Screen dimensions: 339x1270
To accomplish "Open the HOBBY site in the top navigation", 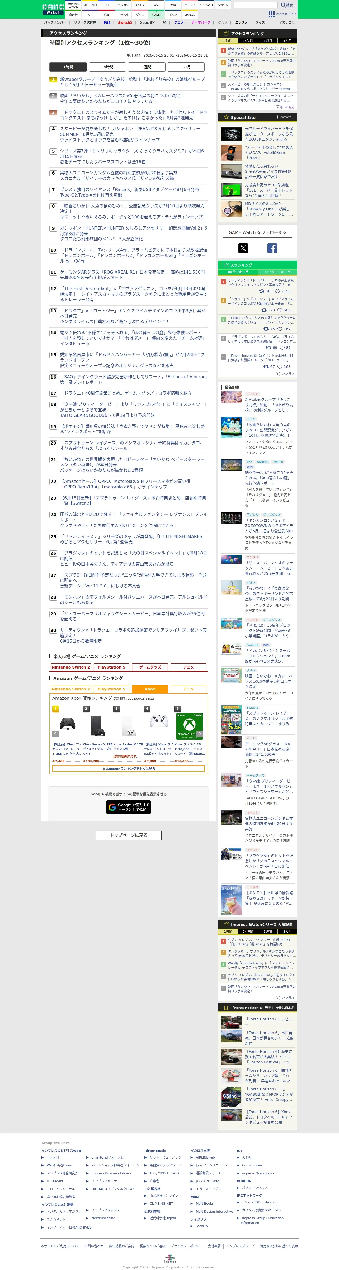I will click(x=173, y=15).
